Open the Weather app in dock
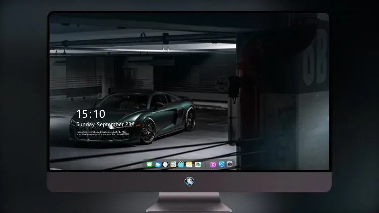379x213 pixels. pos(158,165)
